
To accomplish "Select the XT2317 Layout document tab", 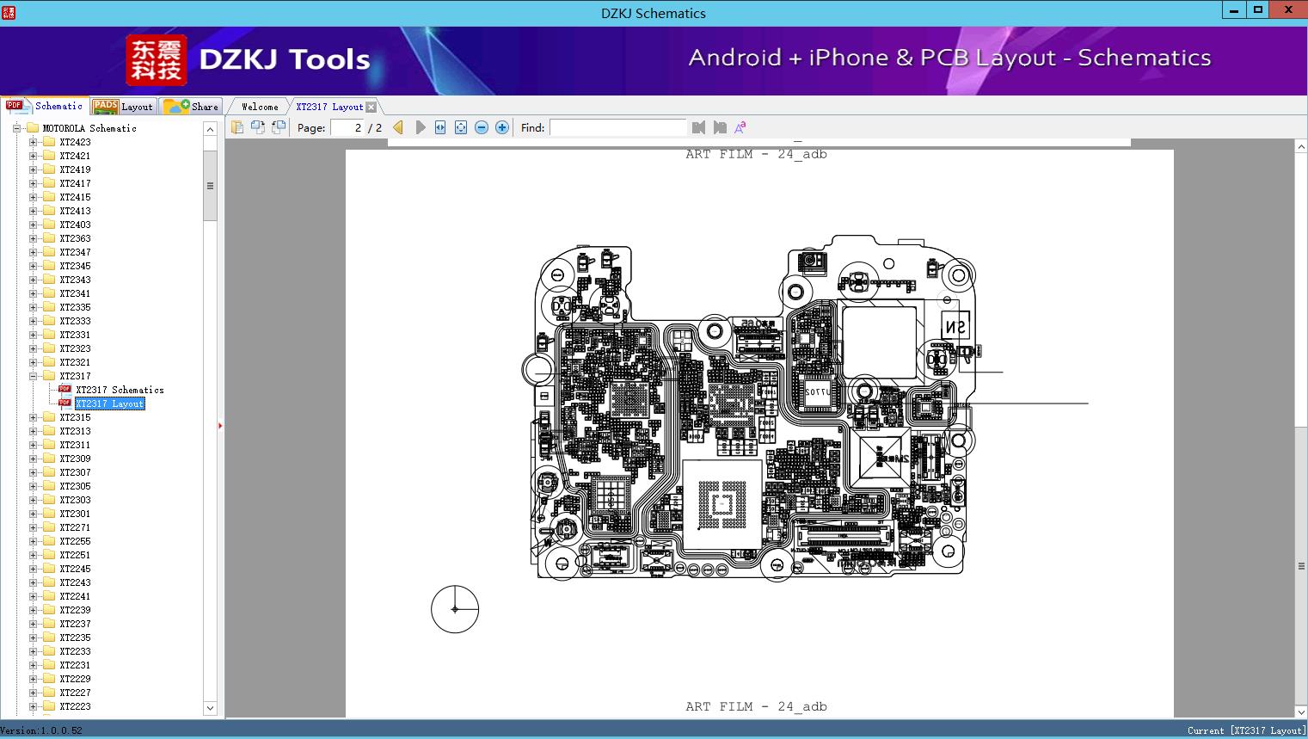I will click(329, 107).
